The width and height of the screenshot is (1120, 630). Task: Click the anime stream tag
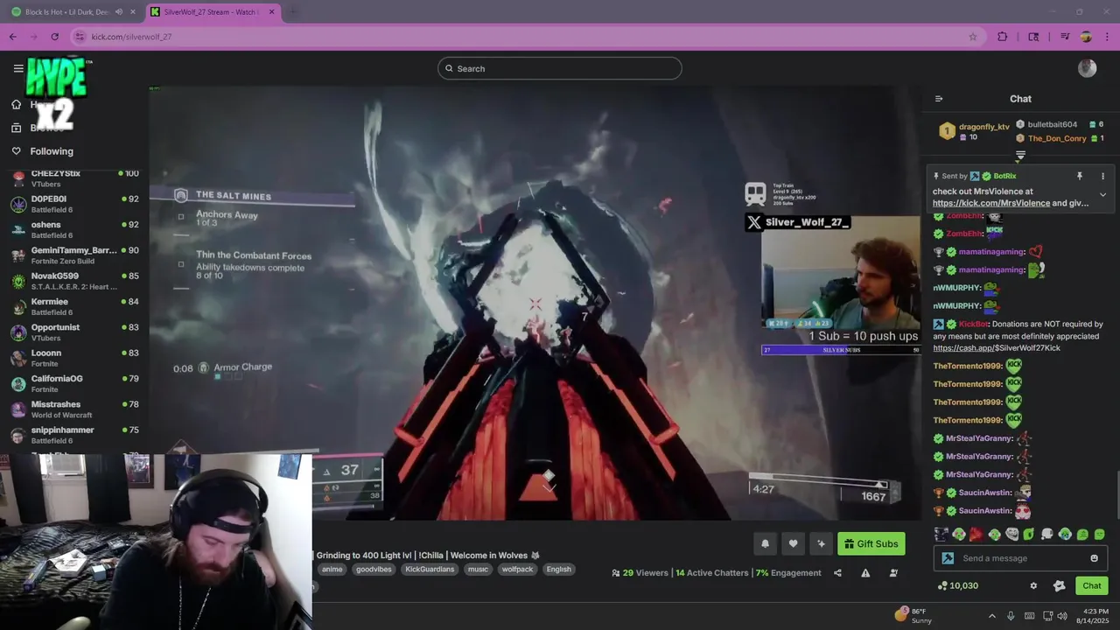(x=332, y=570)
